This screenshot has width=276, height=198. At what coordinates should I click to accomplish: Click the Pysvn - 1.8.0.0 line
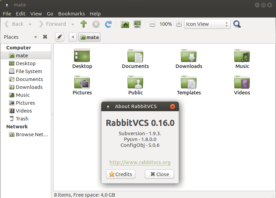[x=140, y=139]
